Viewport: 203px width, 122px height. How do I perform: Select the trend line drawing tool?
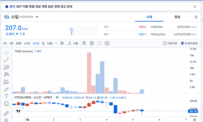tap(6, 60)
